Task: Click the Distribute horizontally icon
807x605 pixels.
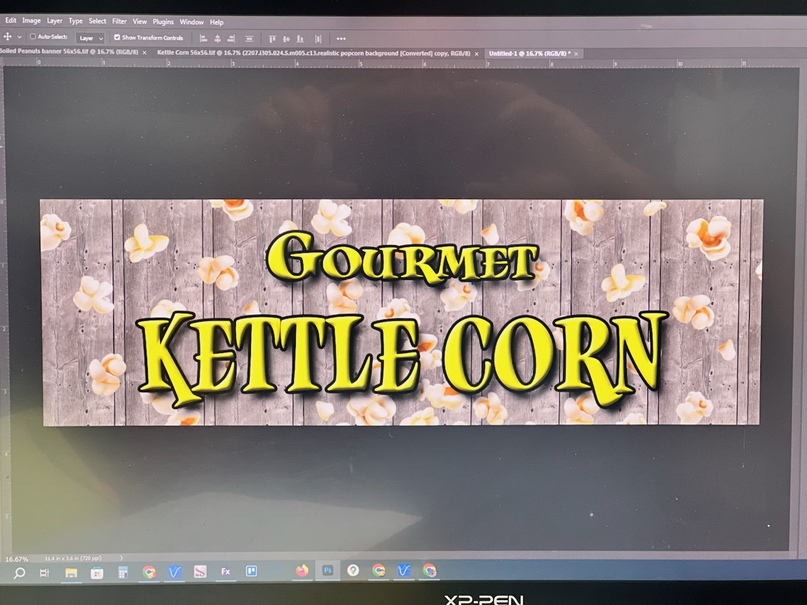Action: (318, 38)
